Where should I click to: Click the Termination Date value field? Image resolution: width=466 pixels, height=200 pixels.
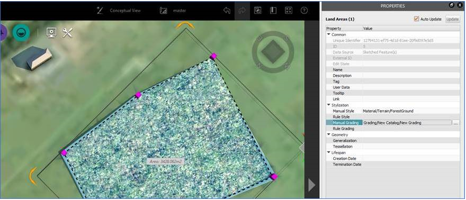(411, 164)
